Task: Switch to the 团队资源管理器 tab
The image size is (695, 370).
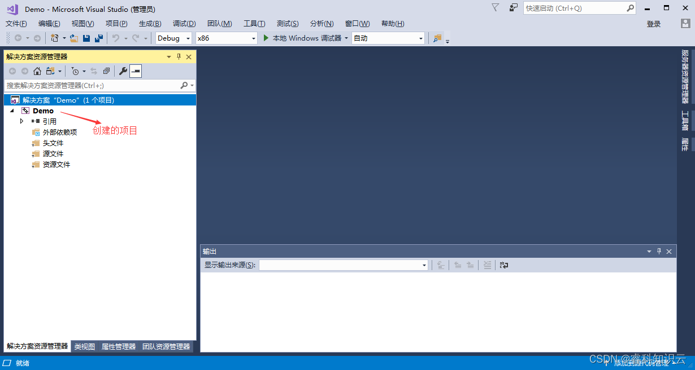Action: pos(166,346)
